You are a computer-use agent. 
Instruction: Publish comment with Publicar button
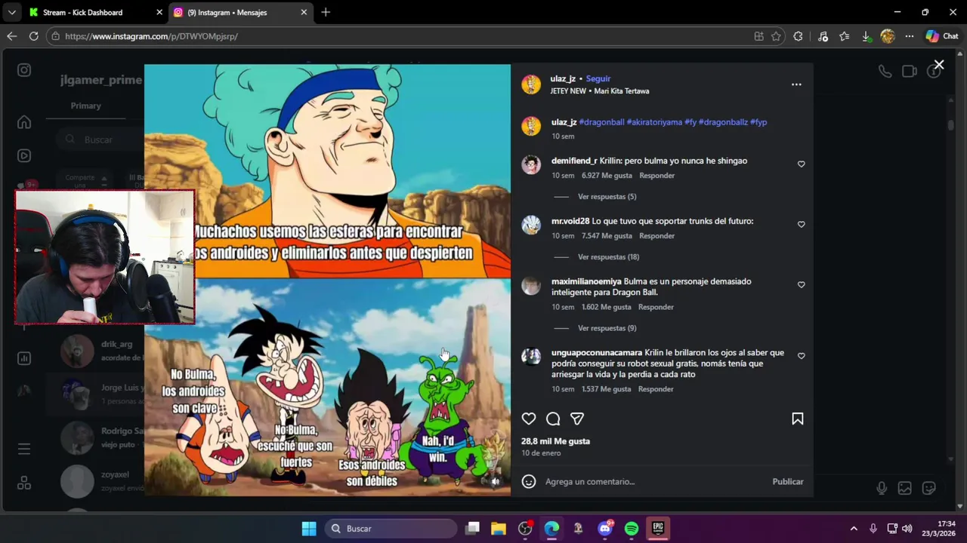[787, 481]
